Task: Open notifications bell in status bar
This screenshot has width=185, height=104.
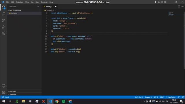Action: [x=183, y=97]
